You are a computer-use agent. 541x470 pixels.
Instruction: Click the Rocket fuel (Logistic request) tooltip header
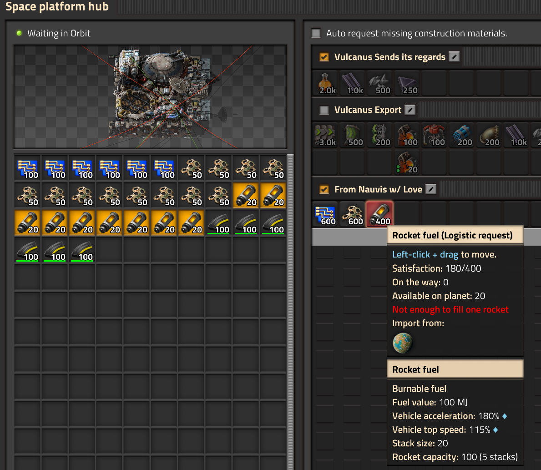point(455,235)
